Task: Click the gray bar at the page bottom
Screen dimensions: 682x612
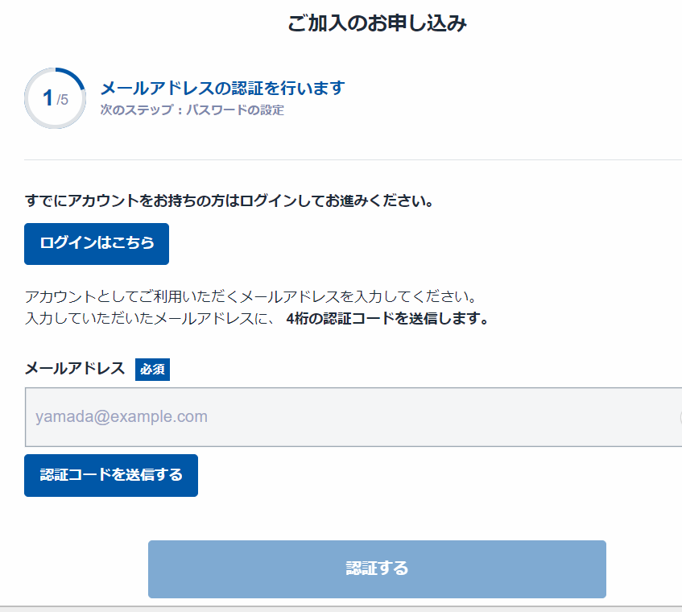Action: [341, 608]
